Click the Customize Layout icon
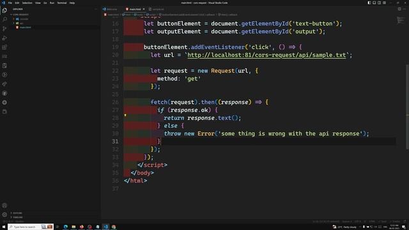 click(384, 3)
